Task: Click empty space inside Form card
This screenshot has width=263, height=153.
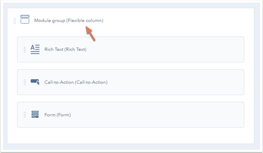Action: click(x=157, y=115)
